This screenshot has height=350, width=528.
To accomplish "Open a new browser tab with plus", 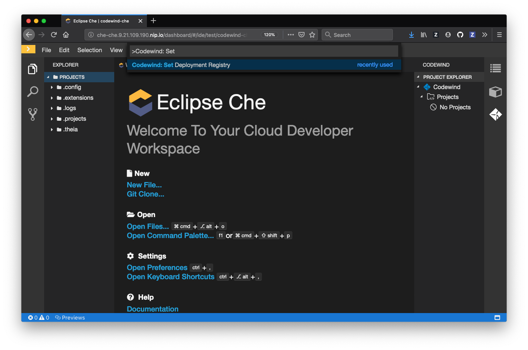I will coord(153,21).
